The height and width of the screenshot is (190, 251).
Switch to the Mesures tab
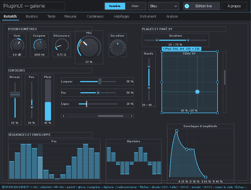[x=71, y=16]
